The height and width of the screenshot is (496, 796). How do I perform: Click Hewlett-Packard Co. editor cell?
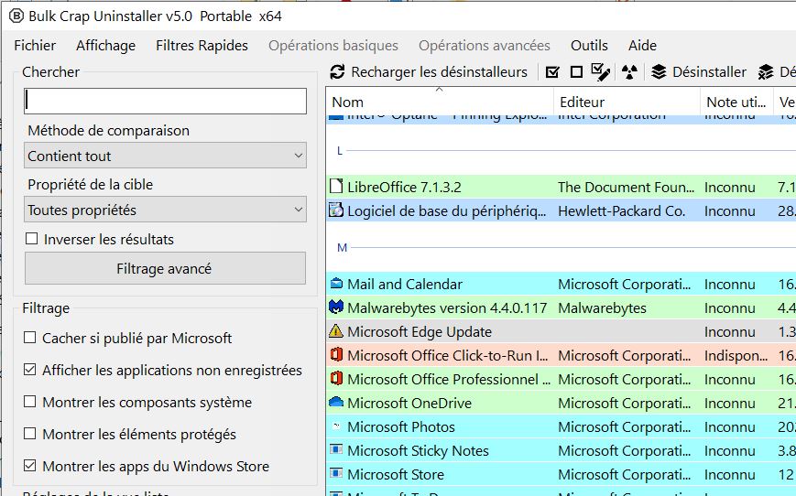pos(621,211)
